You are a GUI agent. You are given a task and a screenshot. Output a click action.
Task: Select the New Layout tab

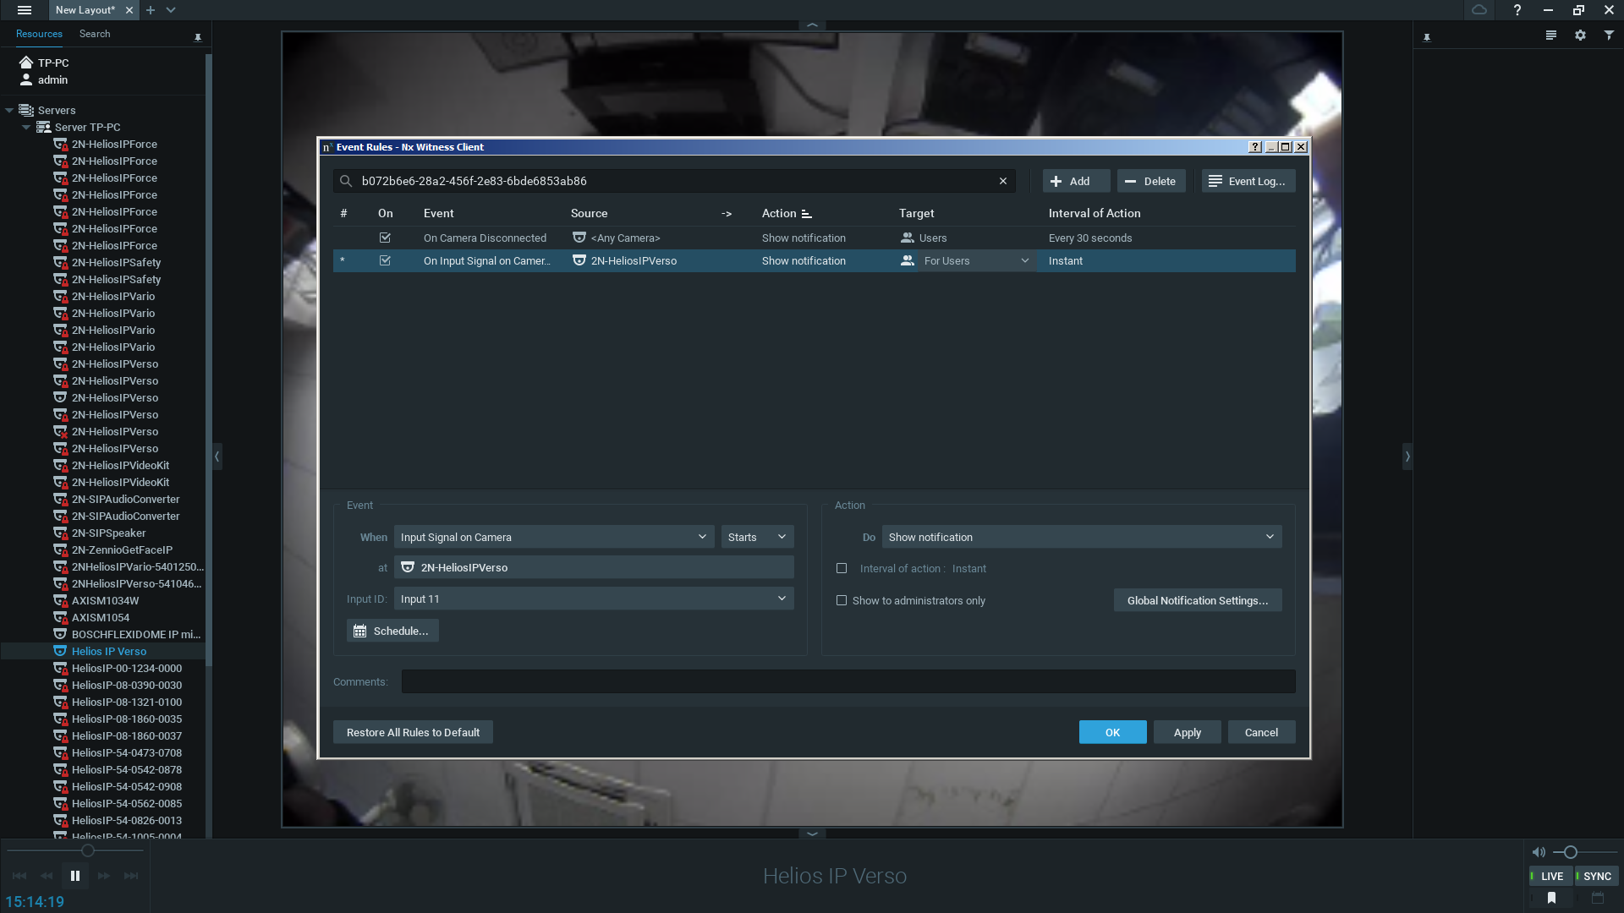coord(85,10)
